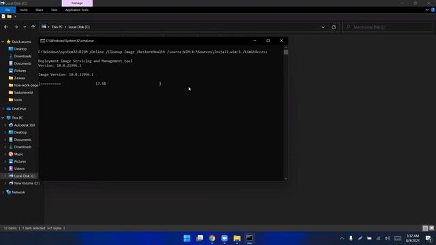Open Zoom from the taskbar

point(224,238)
